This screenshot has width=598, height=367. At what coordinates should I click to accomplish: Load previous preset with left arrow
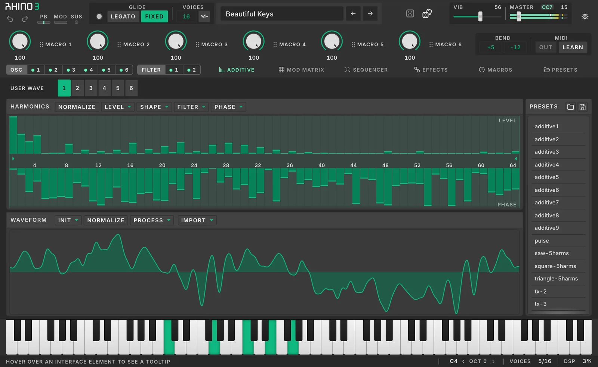click(353, 14)
